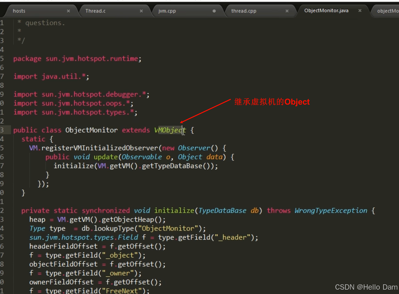Screen dimensions: 399x294
Task: Click the VMObject class name
Action: click(x=170, y=130)
